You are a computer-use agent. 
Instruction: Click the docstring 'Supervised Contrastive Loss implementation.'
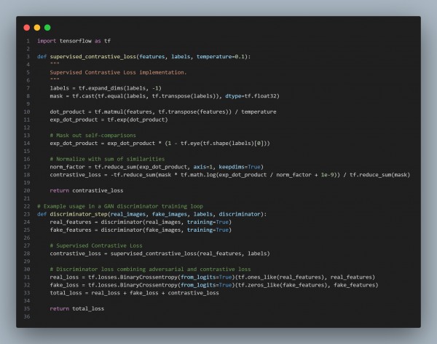[x=118, y=72]
